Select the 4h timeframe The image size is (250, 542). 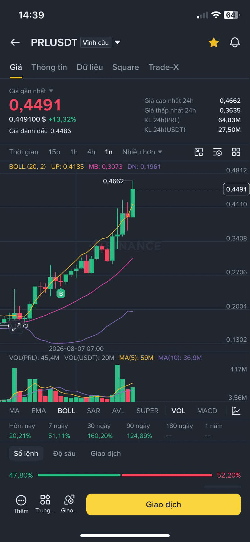point(91,152)
